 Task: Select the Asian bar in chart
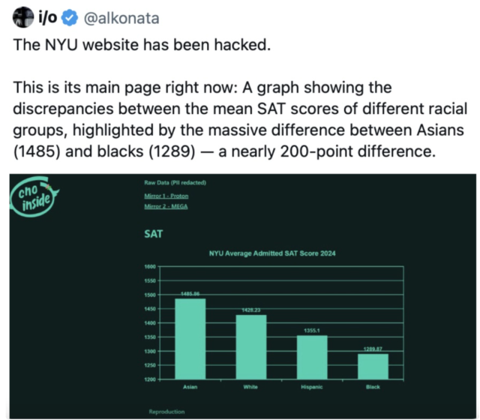click(x=190, y=339)
